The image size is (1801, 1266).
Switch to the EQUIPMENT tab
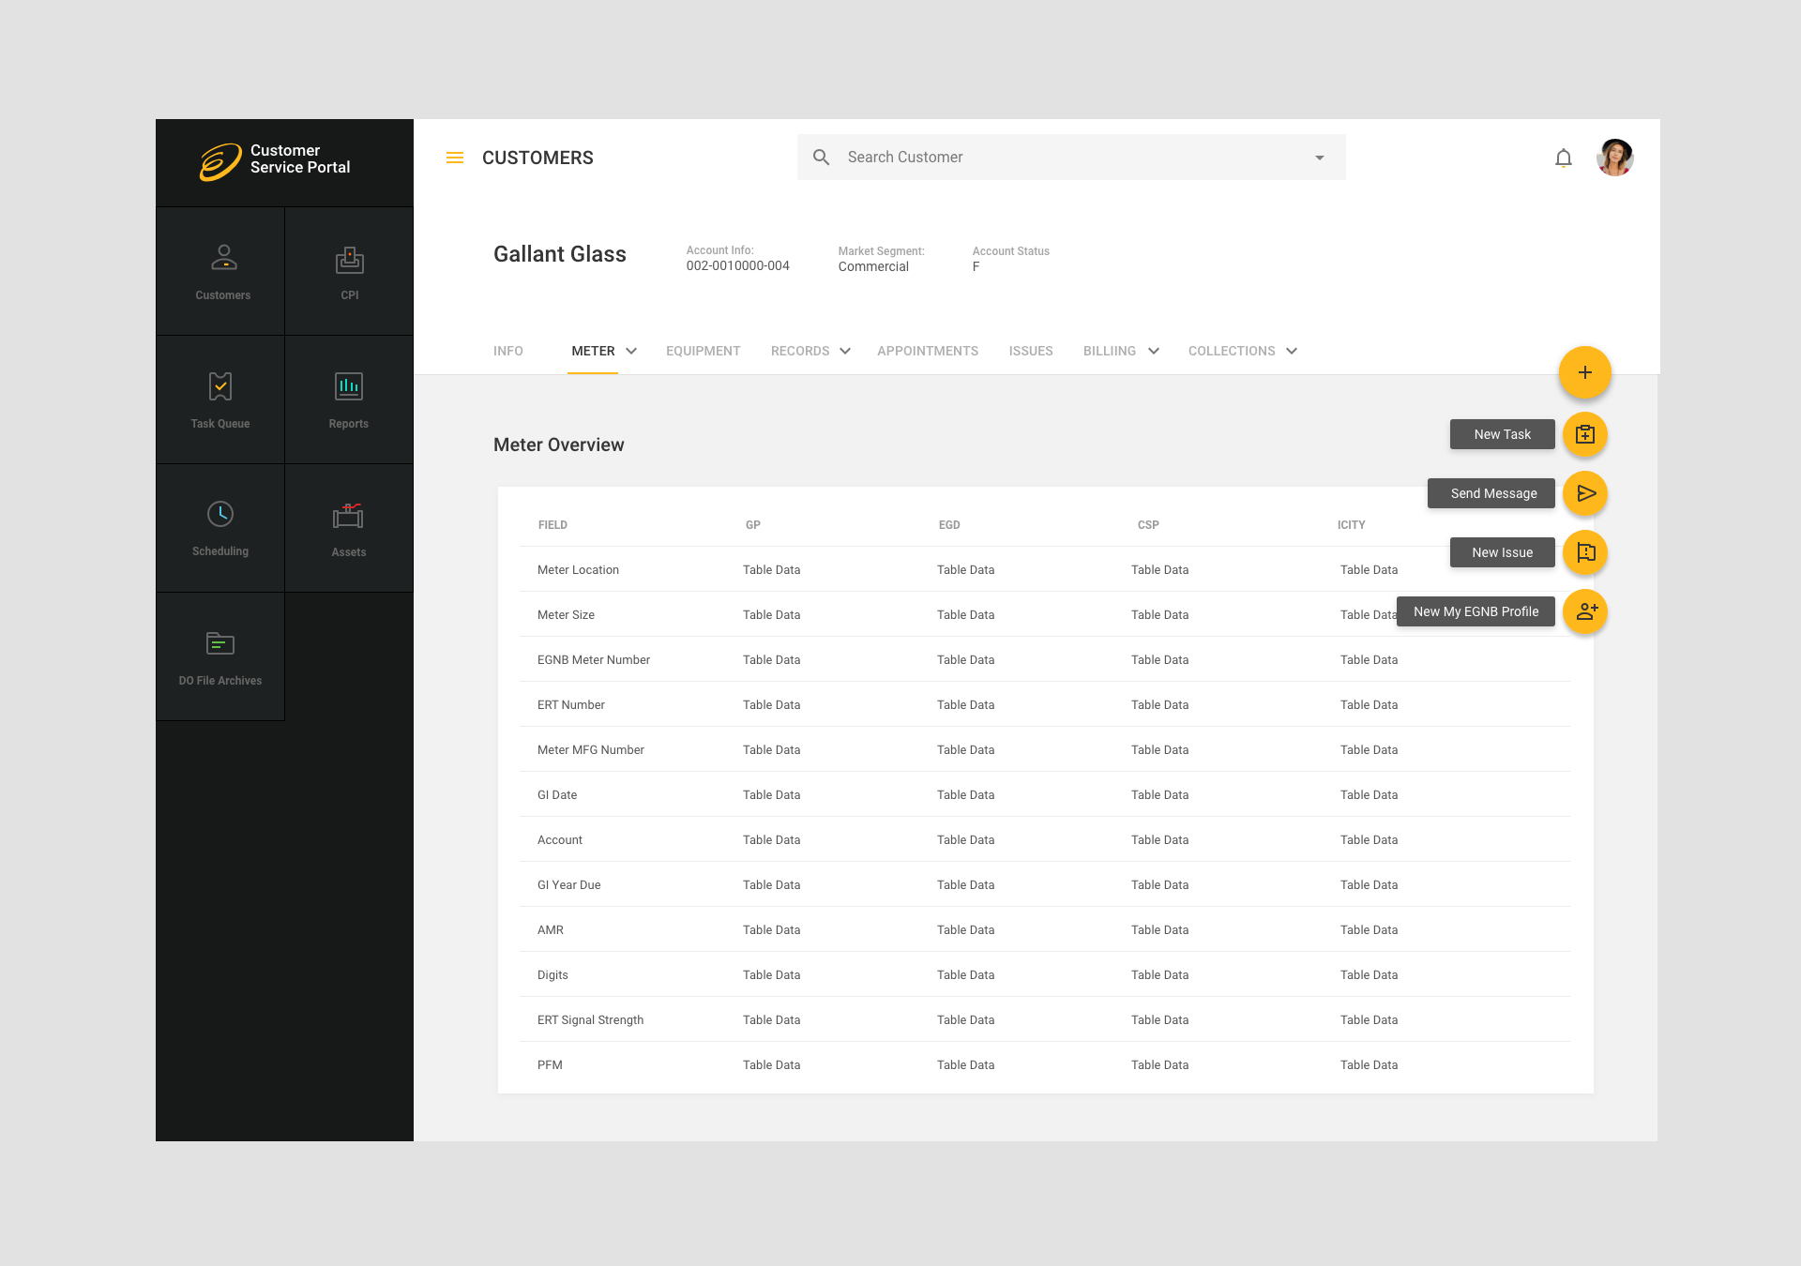pyautogui.click(x=704, y=351)
